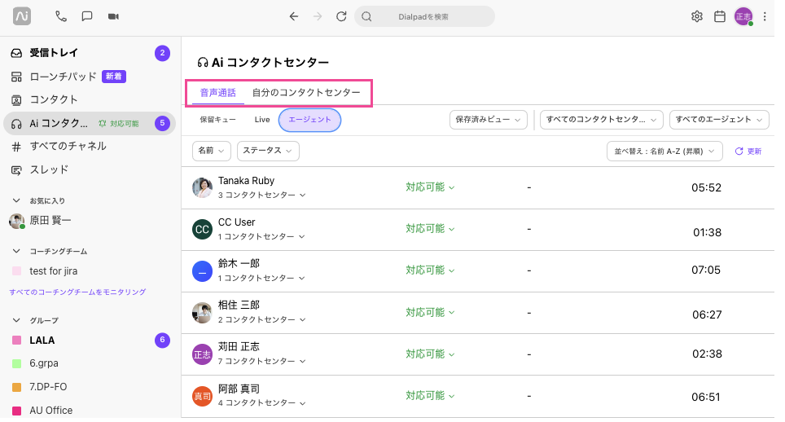Viewport: 785px width, 422px height.
Task: Click the 新着 badge next to ローンチパッド
Action: coord(114,77)
